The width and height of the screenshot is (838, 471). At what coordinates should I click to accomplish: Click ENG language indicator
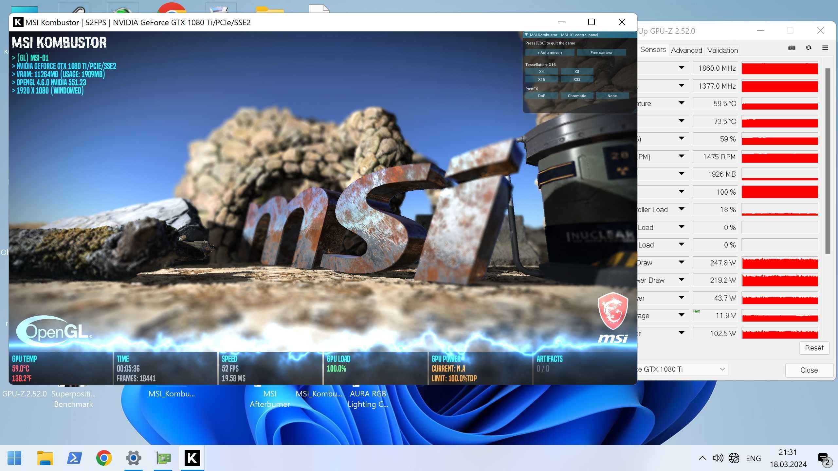[753, 458]
